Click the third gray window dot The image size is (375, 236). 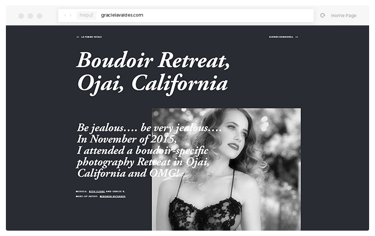click(x=40, y=16)
